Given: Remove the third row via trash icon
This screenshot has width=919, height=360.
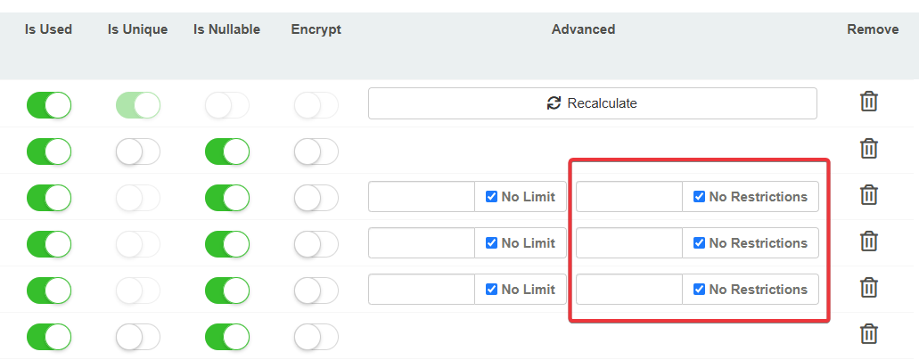Looking at the screenshot, I should 869,194.
